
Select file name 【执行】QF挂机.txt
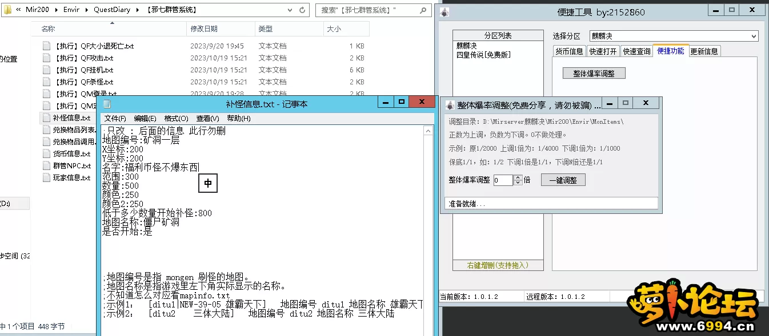click(x=83, y=70)
